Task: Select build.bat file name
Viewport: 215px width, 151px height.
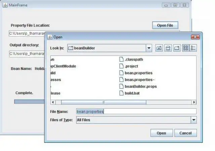Action: click(132, 93)
